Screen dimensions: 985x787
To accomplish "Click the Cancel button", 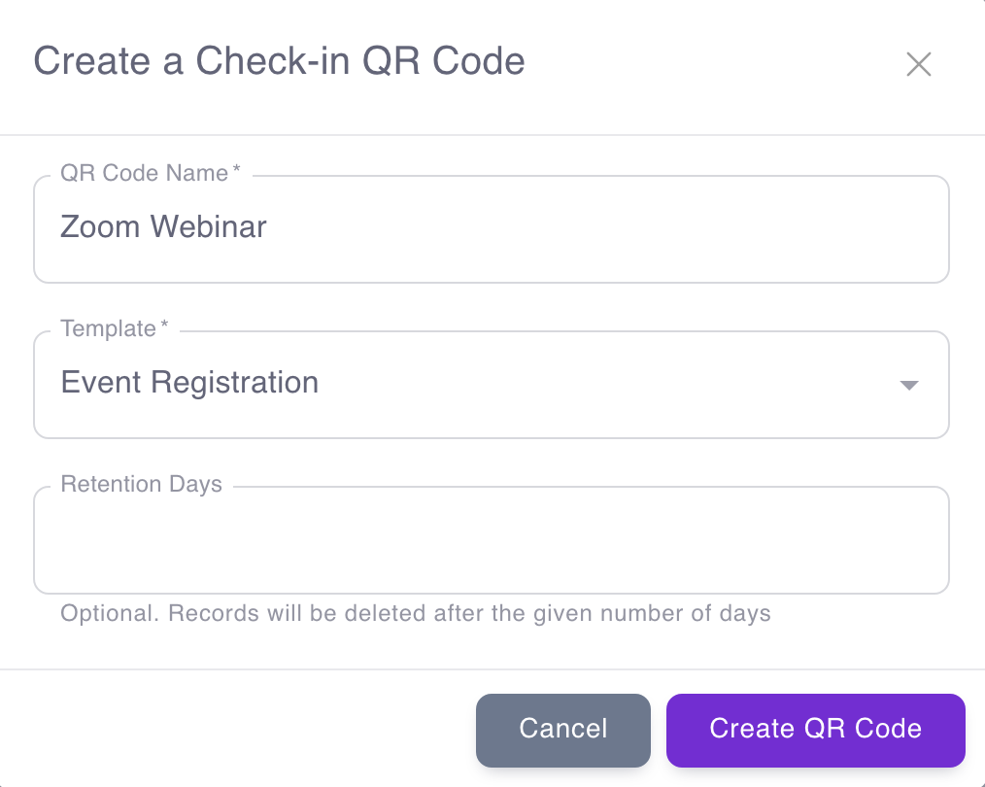I will (x=562, y=729).
